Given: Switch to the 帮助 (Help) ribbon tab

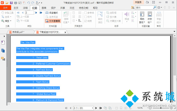Looking at the screenshot, I should pyautogui.click(x=95, y=8).
